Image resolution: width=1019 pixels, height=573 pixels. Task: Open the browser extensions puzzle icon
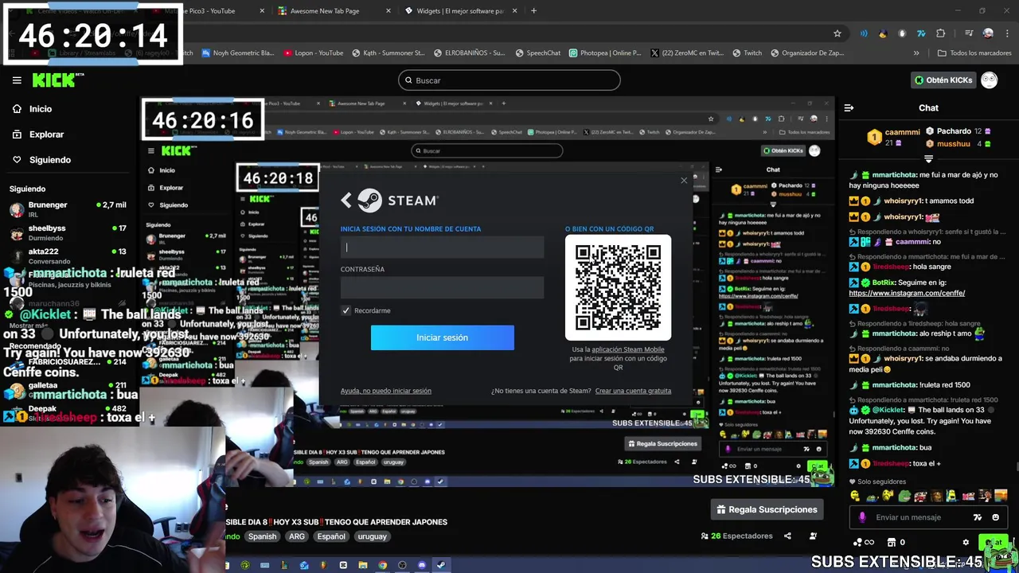941,33
